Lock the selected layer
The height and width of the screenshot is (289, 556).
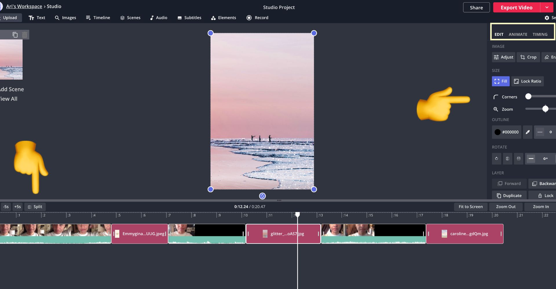tap(545, 195)
